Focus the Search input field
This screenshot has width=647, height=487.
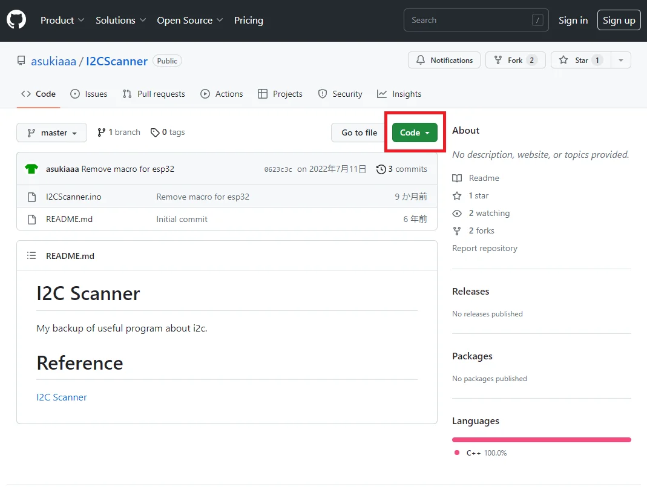pyautogui.click(x=470, y=21)
